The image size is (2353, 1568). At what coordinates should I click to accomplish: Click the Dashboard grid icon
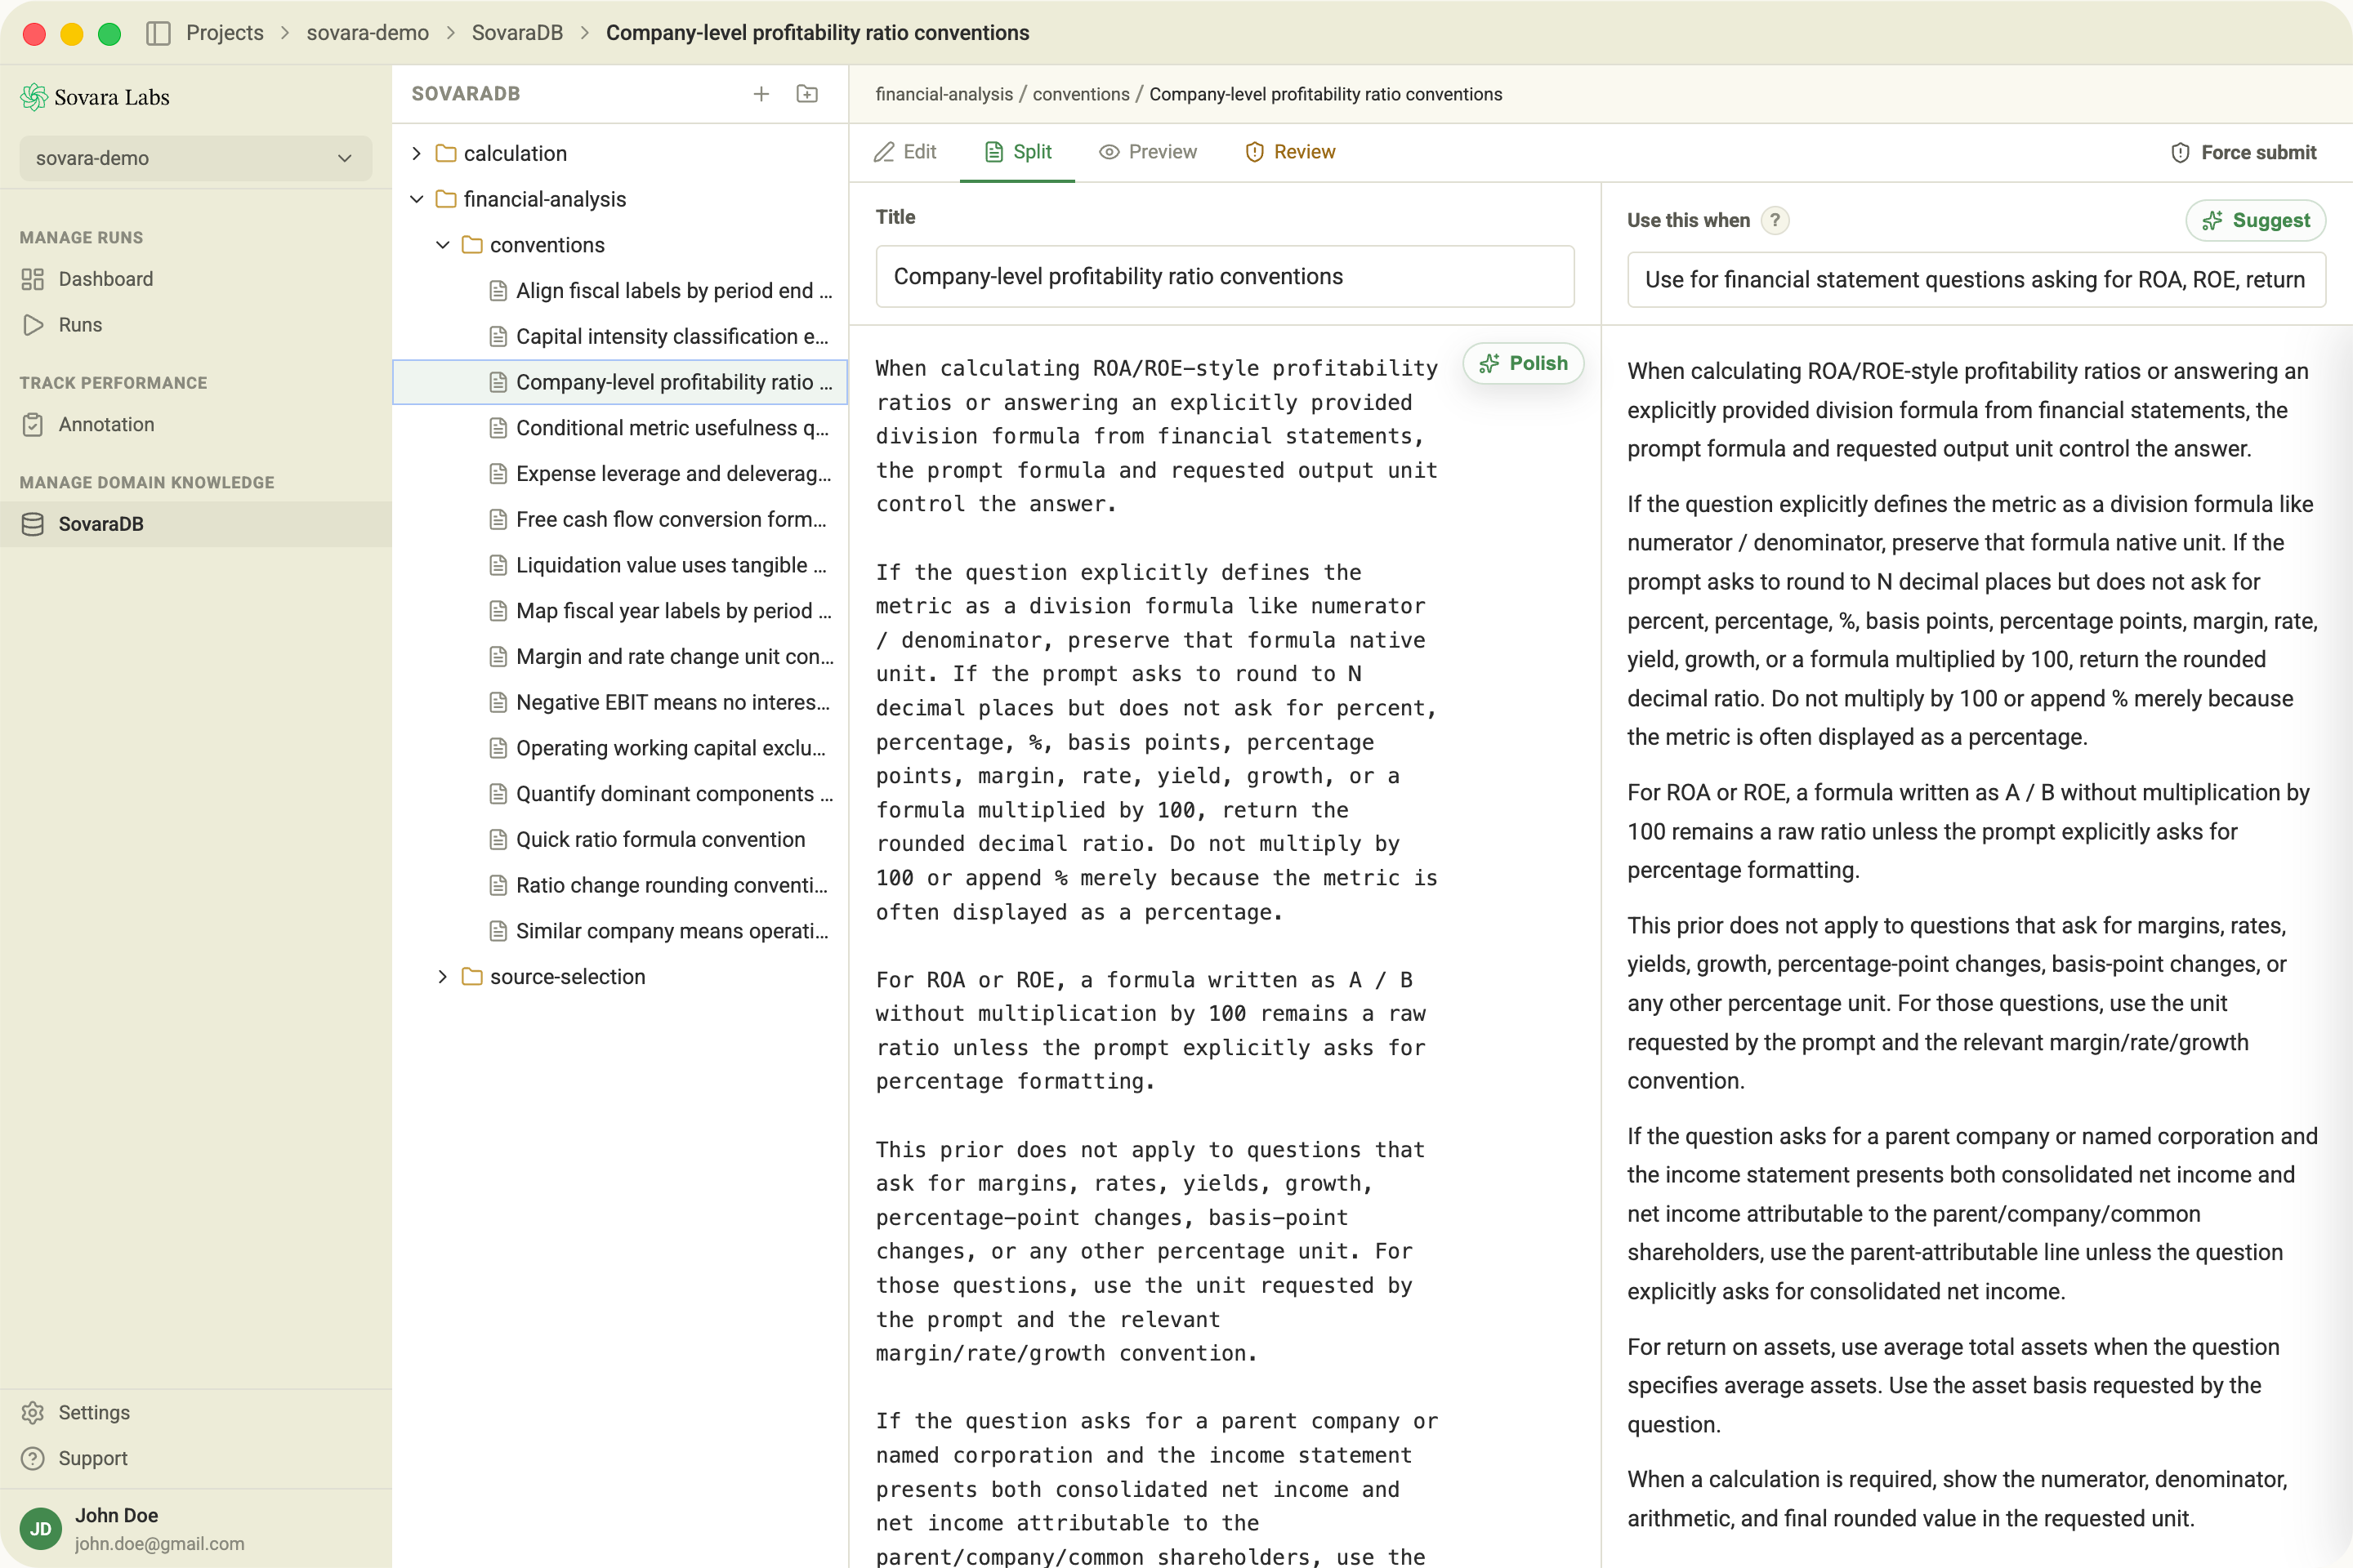[x=33, y=279]
